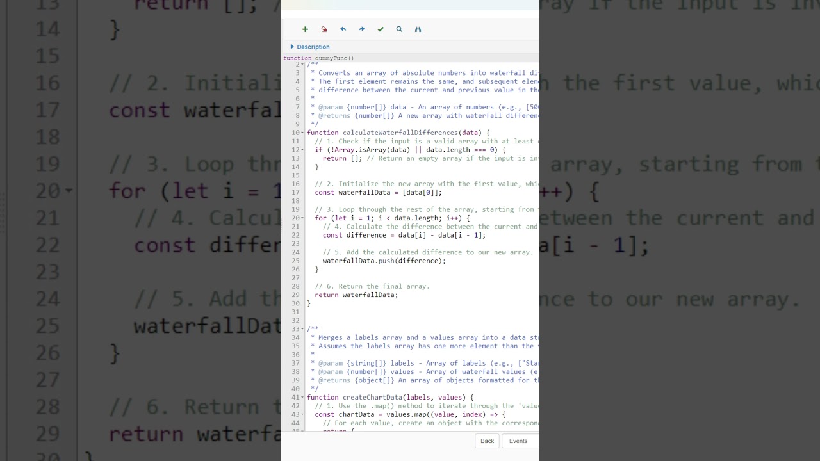Click the line 'waterfallData.push(difference);'

(384, 261)
